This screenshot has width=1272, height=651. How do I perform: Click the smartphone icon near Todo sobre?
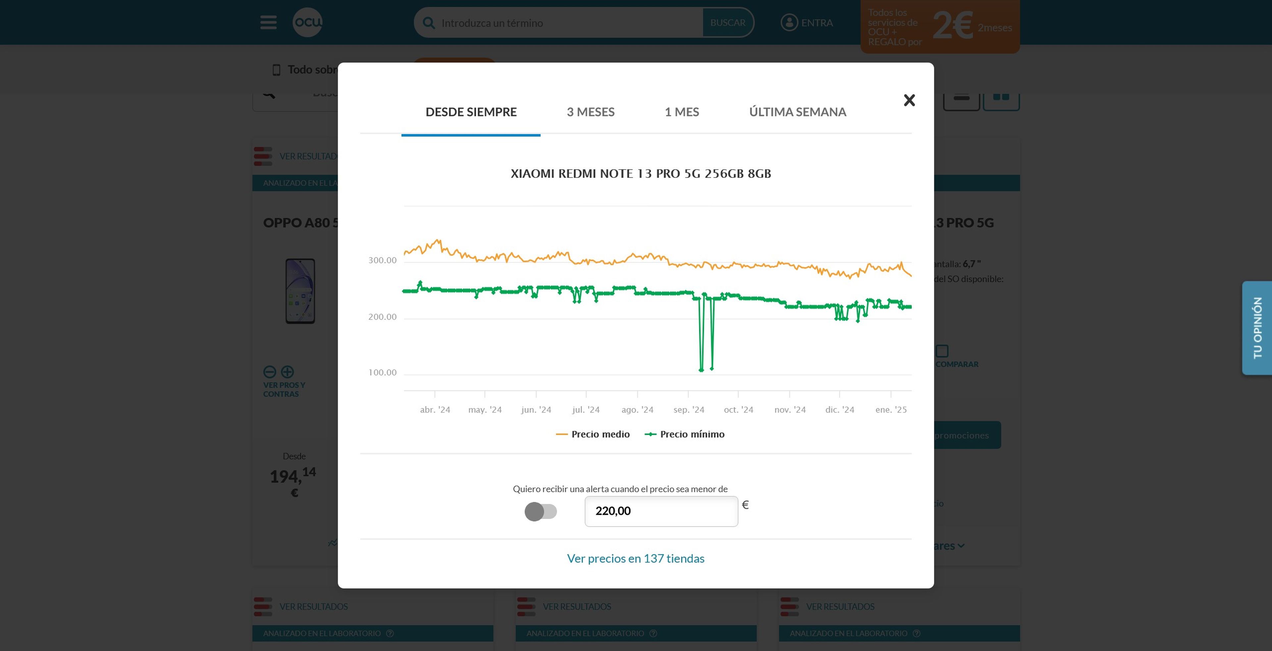pyautogui.click(x=277, y=70)
